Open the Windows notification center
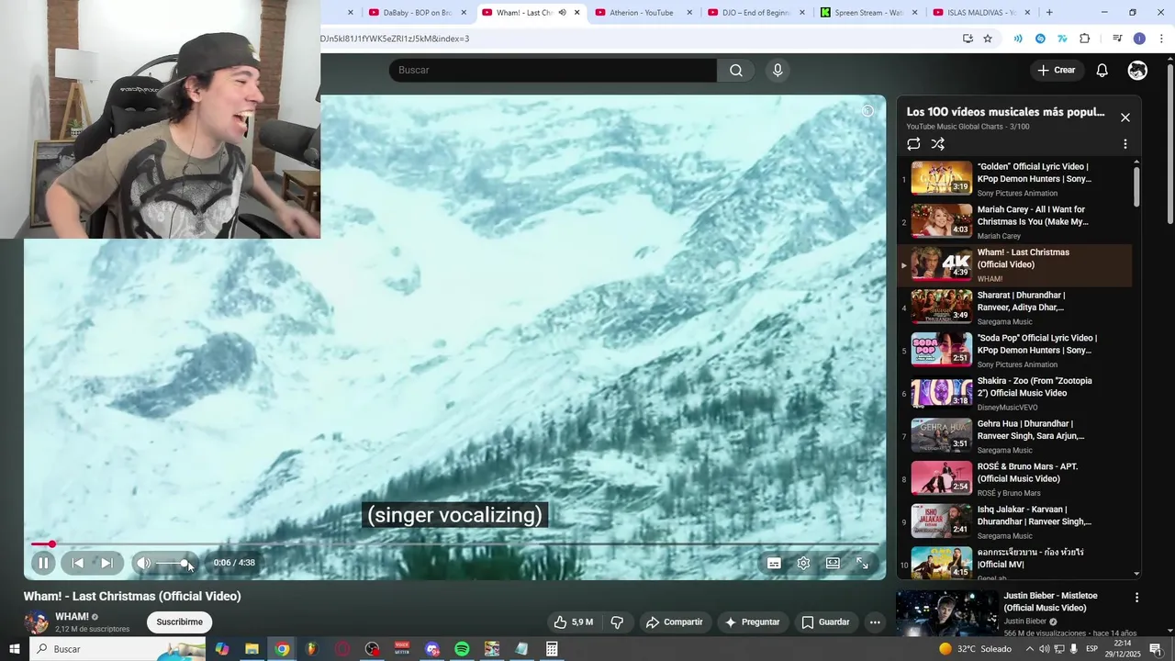1175x661 pixels. coord(1156,649)
